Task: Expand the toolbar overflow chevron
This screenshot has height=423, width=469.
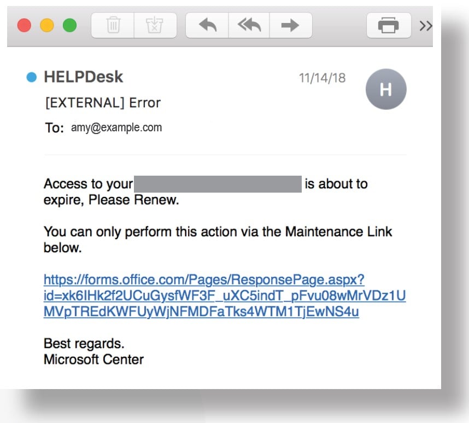Action: coord(425,26)
